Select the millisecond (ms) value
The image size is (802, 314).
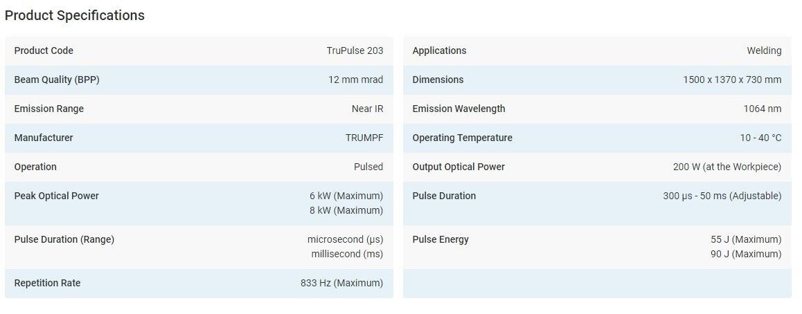[x=347, y=254]
